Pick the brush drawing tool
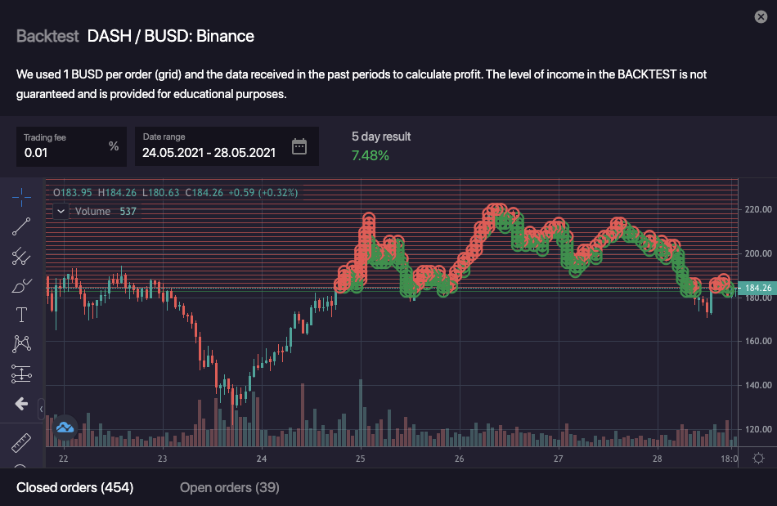This screenshot has width=777, height=506. pos(22,286)
